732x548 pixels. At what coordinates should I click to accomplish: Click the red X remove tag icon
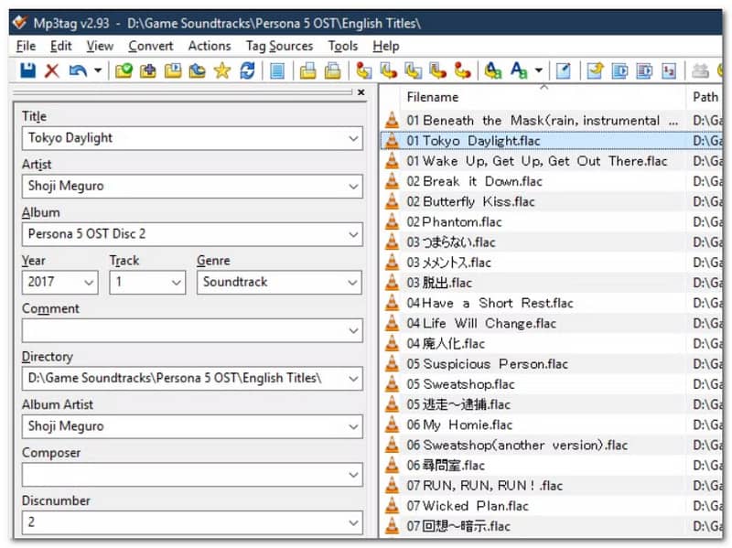click(52, 70)
